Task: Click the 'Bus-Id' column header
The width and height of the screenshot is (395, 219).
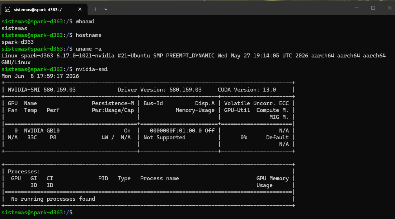Action: [153, 103]
